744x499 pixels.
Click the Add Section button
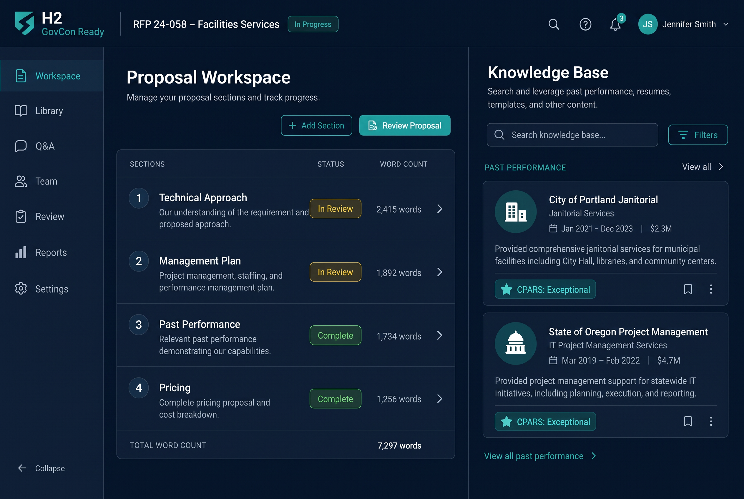pyautogui.click(x=316, y=125)
